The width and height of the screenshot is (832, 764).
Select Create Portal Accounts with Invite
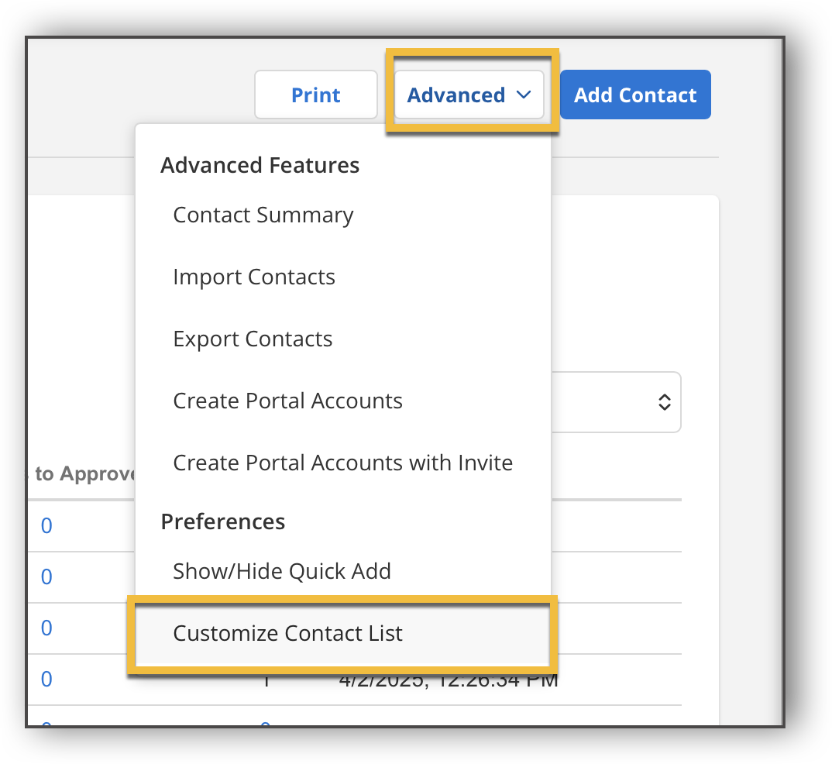coord(342,463)
